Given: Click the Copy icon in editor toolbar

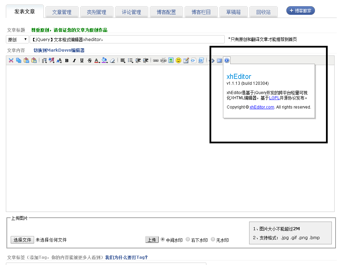Looking at the screenshot, I should tap(19, 60).
